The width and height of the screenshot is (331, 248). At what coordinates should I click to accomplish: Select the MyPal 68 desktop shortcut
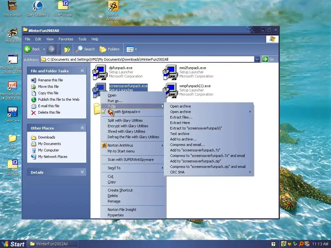(x=12, y=35)
